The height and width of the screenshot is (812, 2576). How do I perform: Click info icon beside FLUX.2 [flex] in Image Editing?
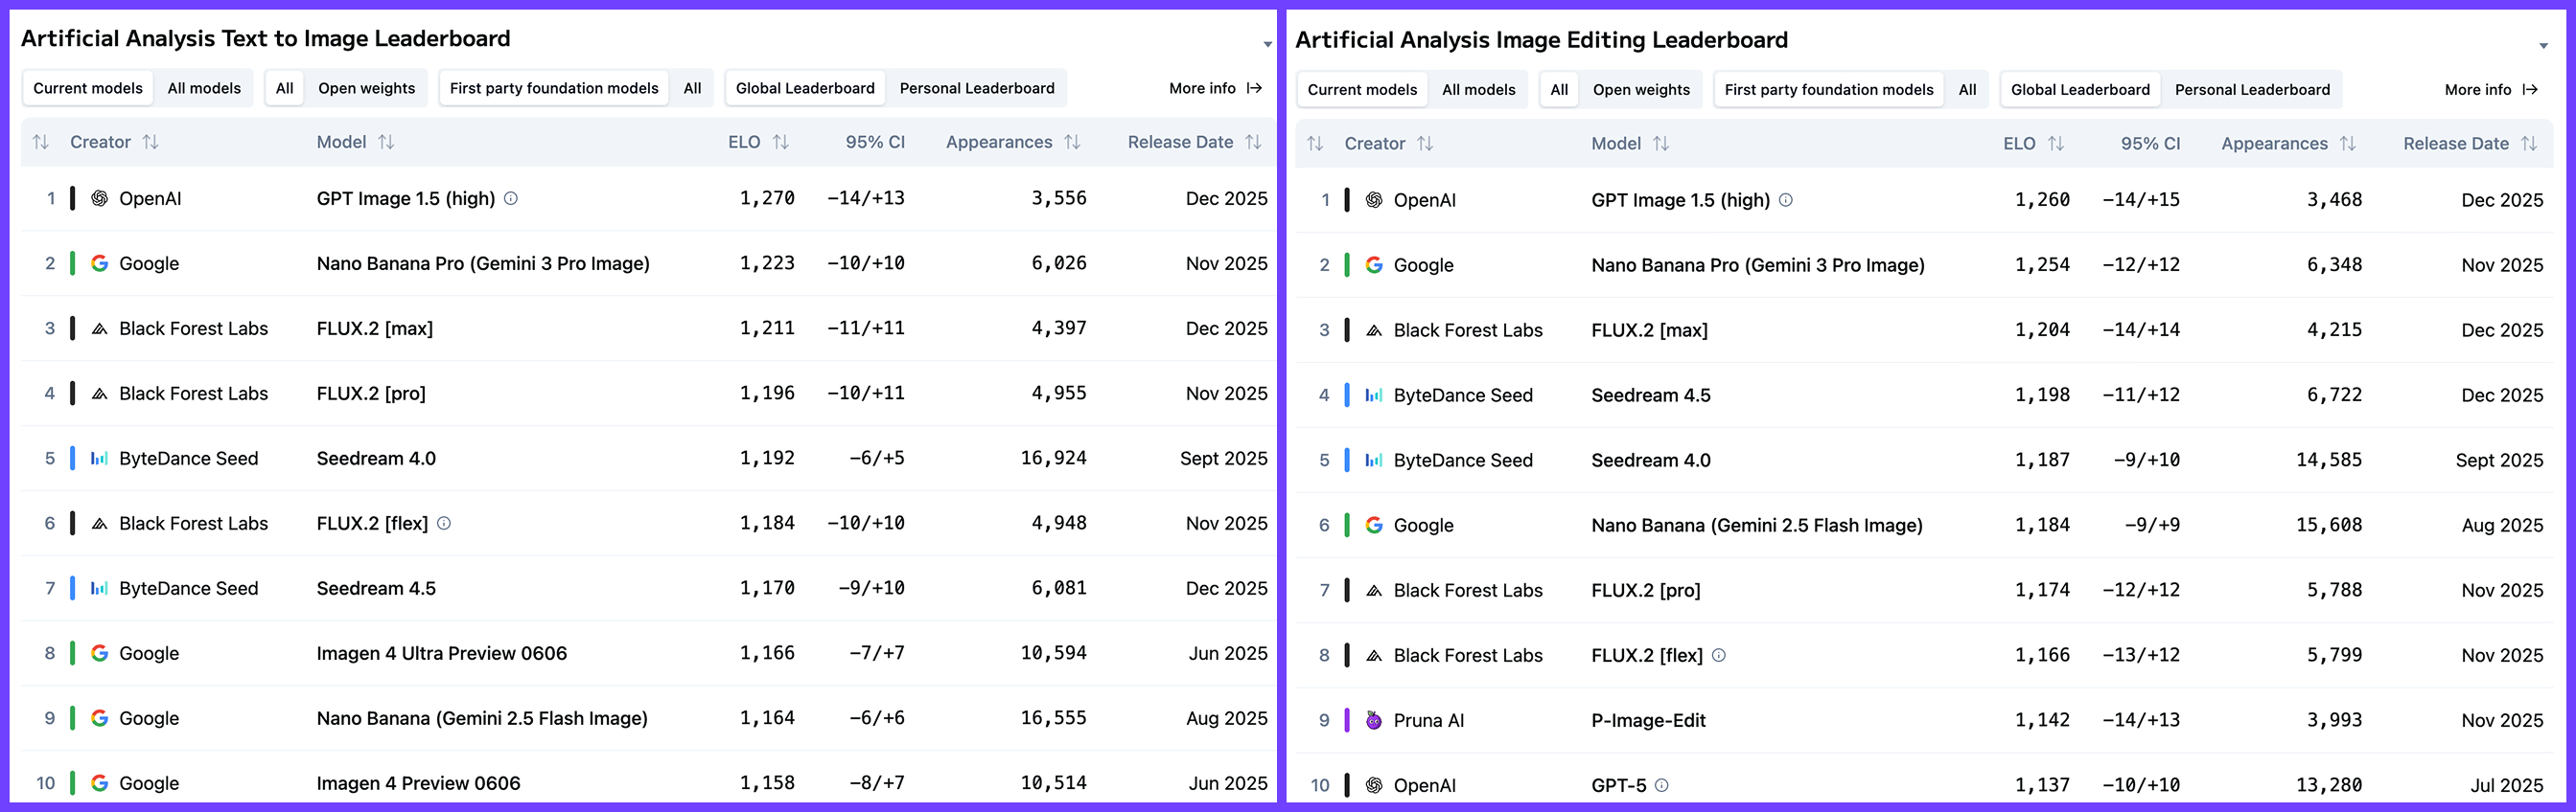click(x=1719, y=655)
